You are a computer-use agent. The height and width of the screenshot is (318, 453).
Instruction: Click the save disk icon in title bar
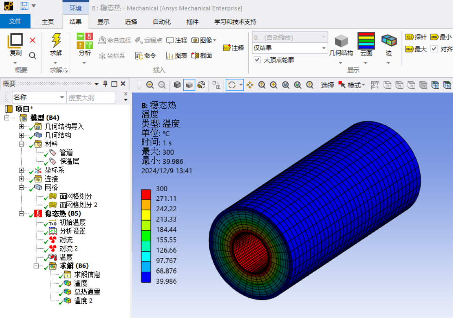[24, 6]
